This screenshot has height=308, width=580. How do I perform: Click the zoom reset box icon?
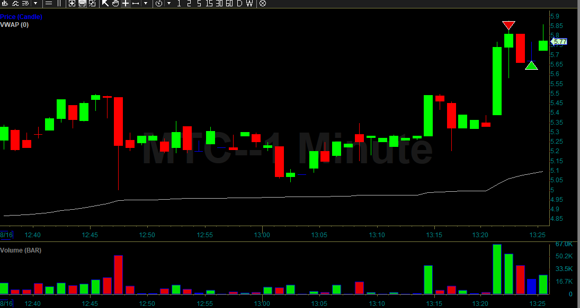point(92,3)
